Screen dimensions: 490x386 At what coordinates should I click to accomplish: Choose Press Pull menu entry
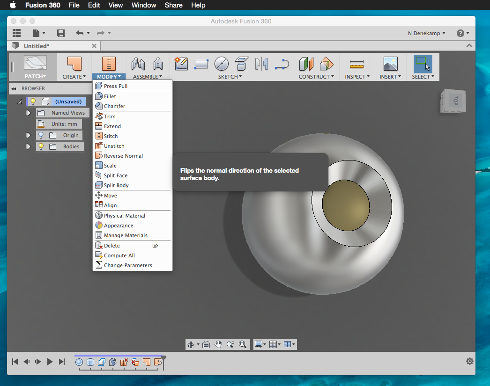tap(133, 86)
